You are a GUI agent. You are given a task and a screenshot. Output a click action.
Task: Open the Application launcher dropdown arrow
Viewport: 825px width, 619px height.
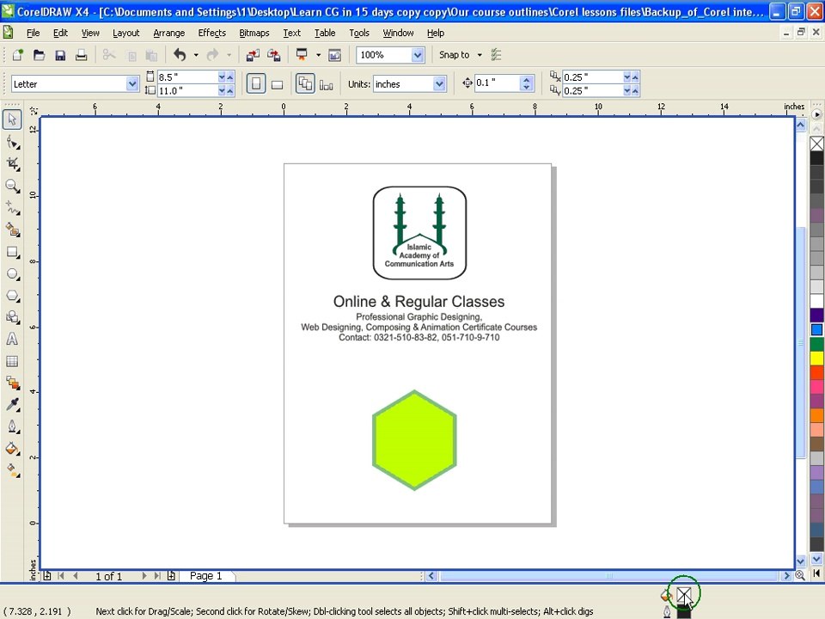318,55
